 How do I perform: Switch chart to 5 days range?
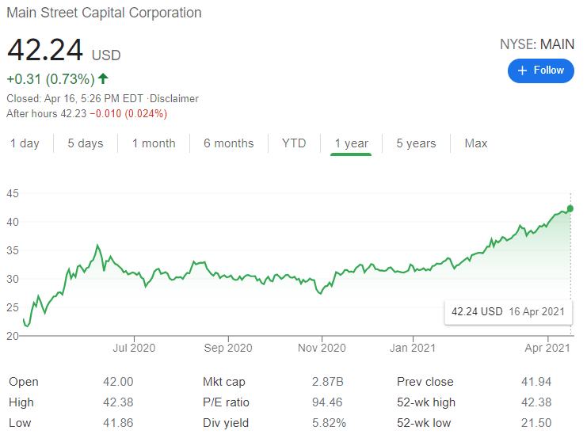[86, 143]
